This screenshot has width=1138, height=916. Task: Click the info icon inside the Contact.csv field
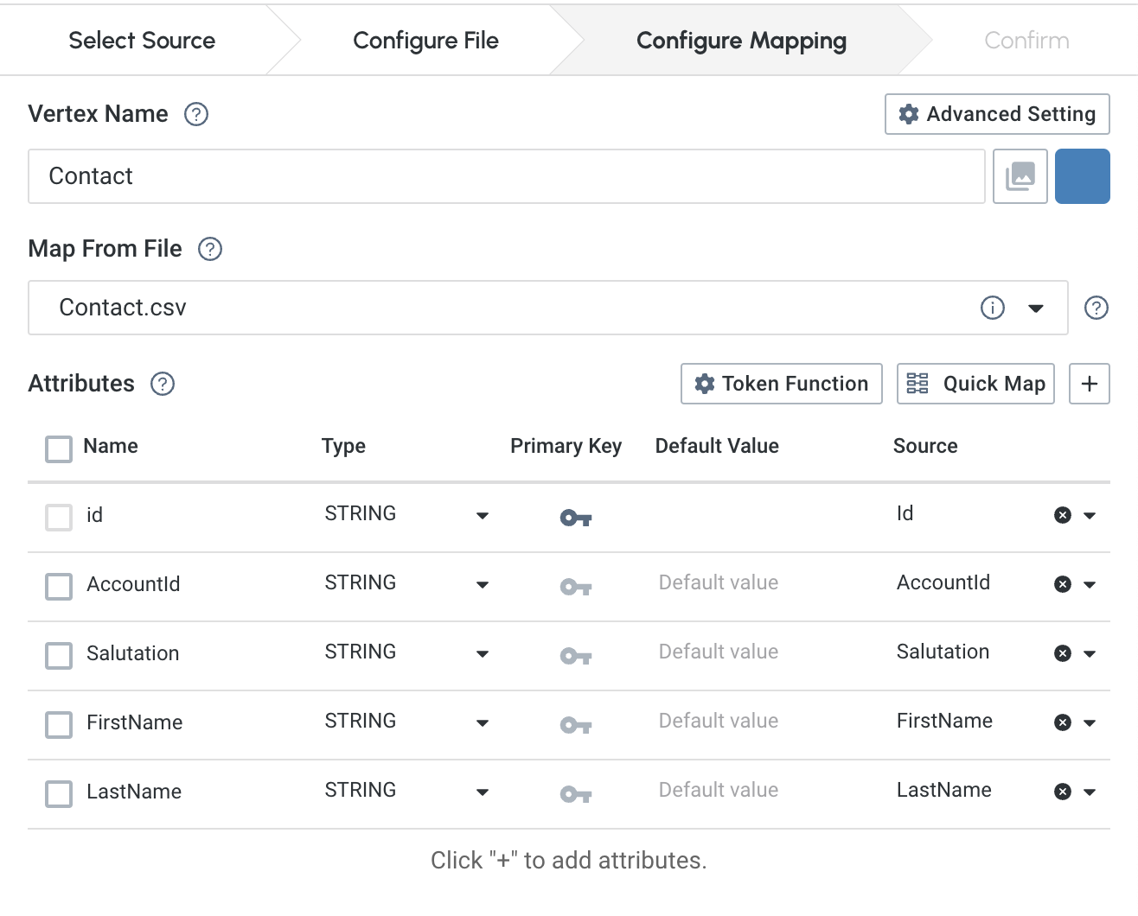993,308
